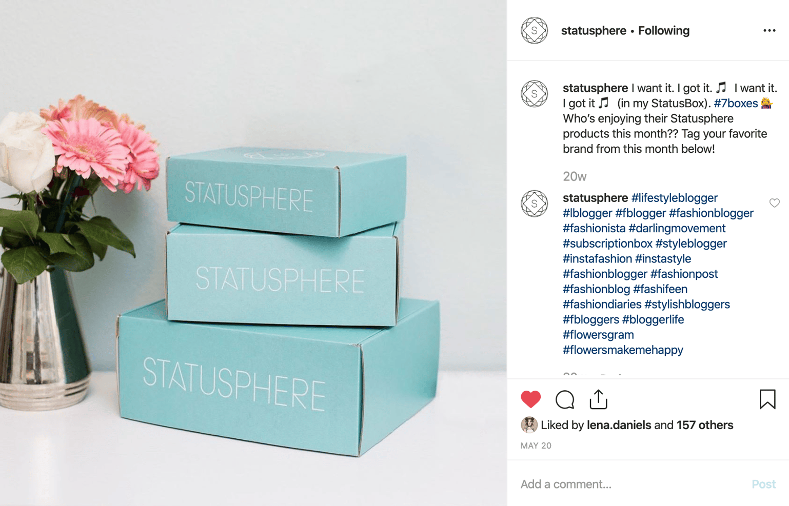789x506 pixels.
Task: Open the #flowersmakemehappy hashtag
Action: point(623,350)
